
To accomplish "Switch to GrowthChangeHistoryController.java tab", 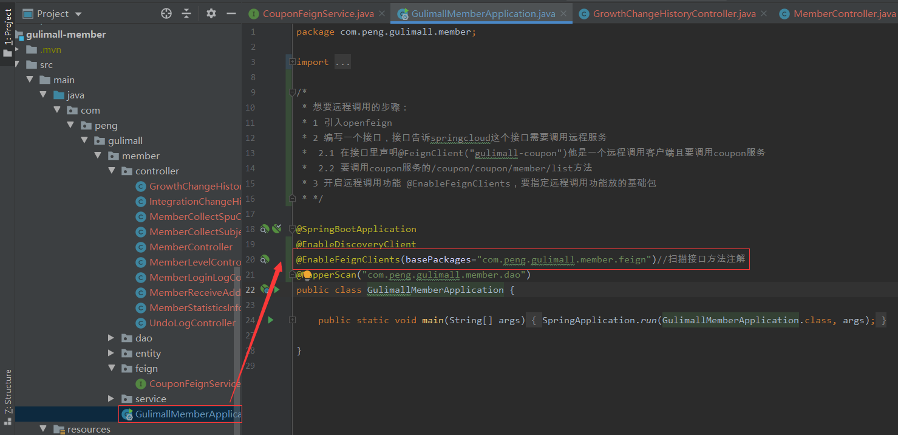I will (x=673, y=13).
